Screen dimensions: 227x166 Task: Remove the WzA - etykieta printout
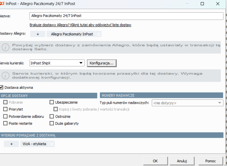52,144
